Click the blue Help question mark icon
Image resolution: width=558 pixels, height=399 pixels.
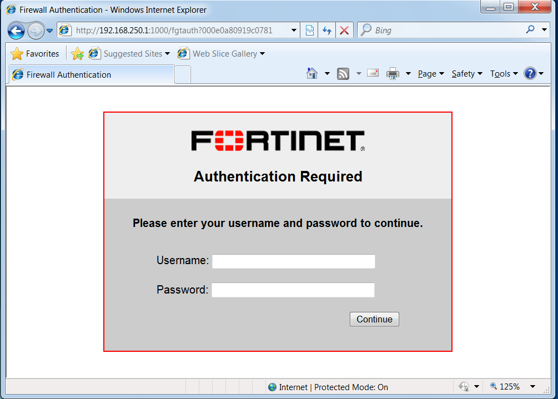point(530,74)
